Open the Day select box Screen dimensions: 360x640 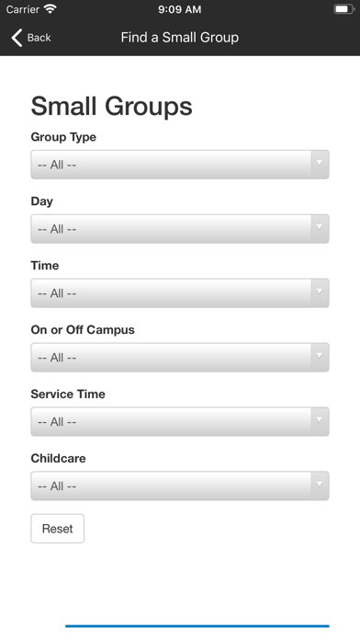click(180, 229)
